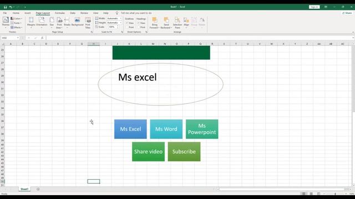Viewport: 355px width, 199px height.
Task: Click the Name Box cell reference
Action: tap(8, 38)
